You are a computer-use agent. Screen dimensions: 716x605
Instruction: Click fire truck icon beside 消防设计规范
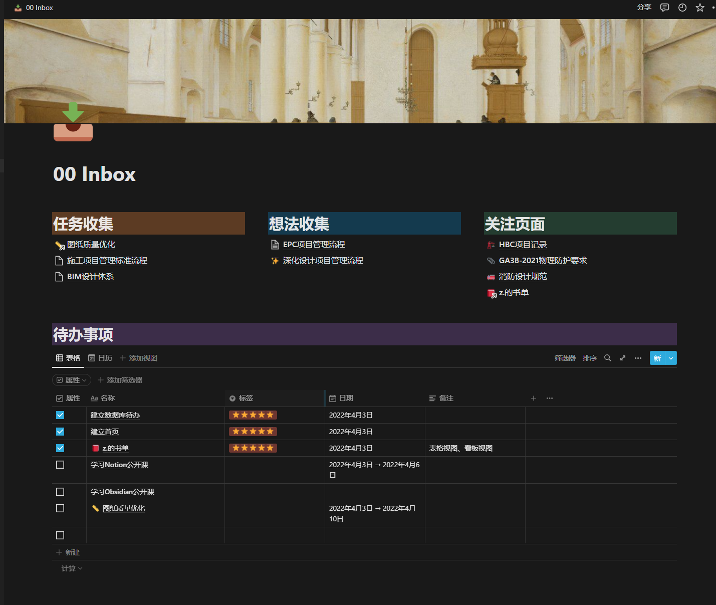(491, 277)
